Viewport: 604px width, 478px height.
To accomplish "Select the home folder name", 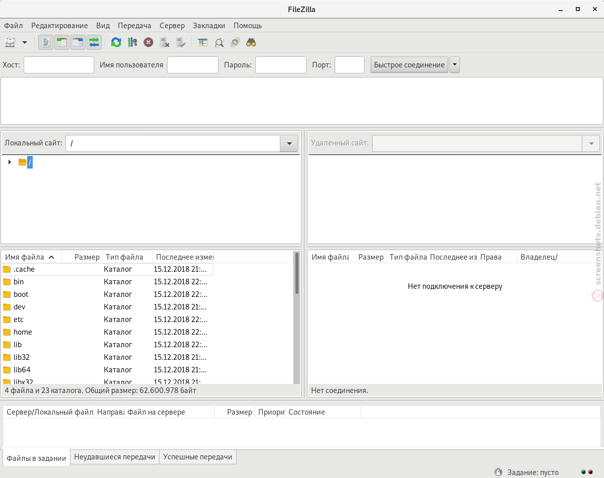I will click(x=23, y=332).
